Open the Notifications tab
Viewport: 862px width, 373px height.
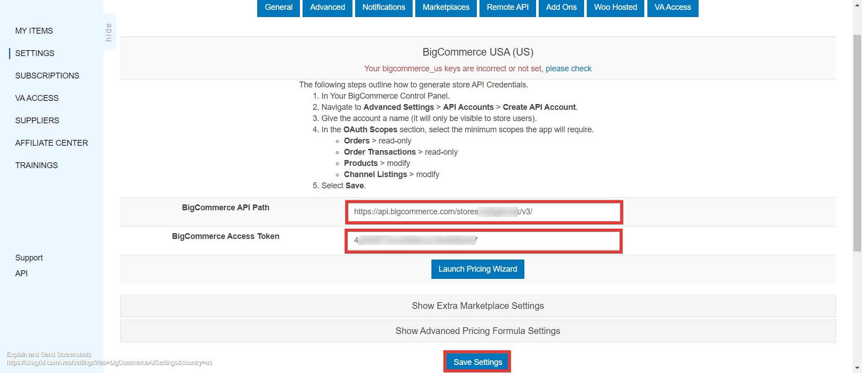point(383,8)
